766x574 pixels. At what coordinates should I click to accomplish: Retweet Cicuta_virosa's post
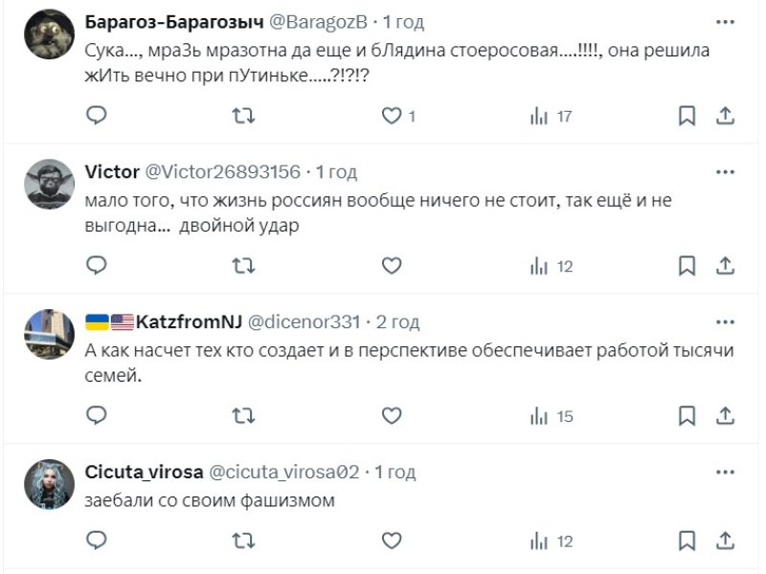(x=244, y=541)
